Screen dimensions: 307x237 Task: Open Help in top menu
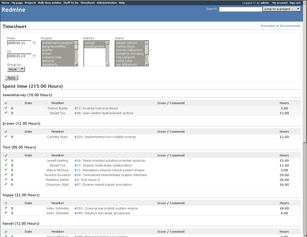tap(122, 3)
